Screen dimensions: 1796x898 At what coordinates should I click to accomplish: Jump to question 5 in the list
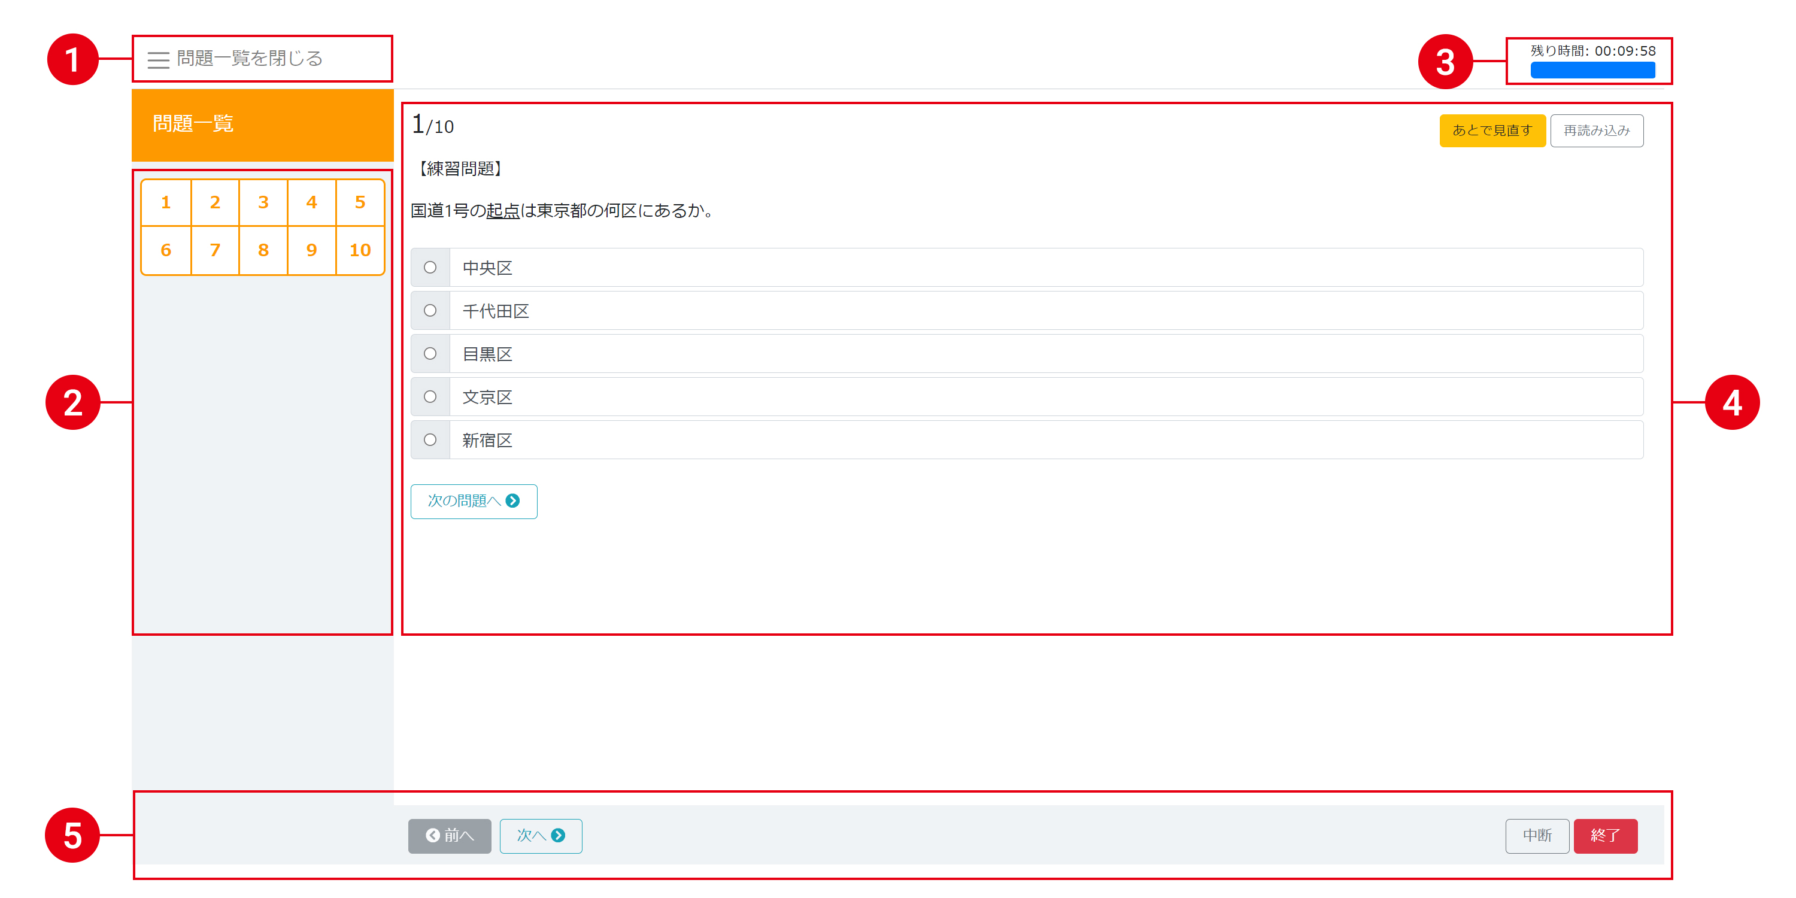tap(360, 202)
